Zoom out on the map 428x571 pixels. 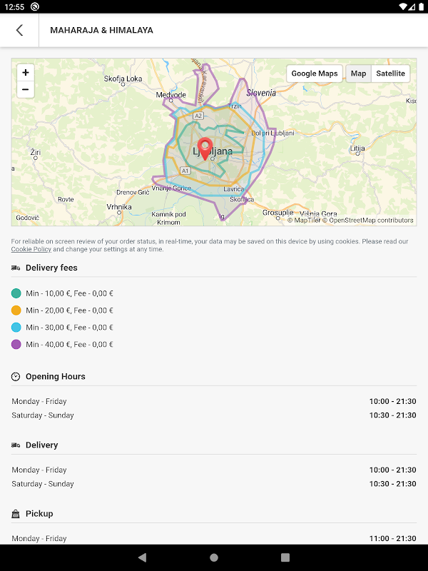(26, 89)
